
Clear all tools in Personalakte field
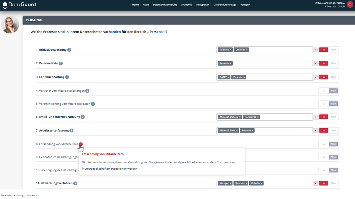pos(315,64)
